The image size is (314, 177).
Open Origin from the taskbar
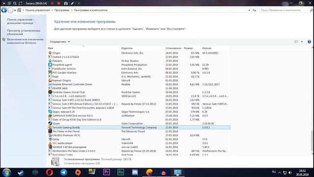(x=78, y=173)
